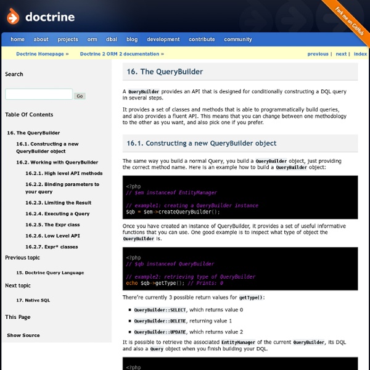Select the dbal navigation item
Screen dimensions: 370x370
point(112,39)
